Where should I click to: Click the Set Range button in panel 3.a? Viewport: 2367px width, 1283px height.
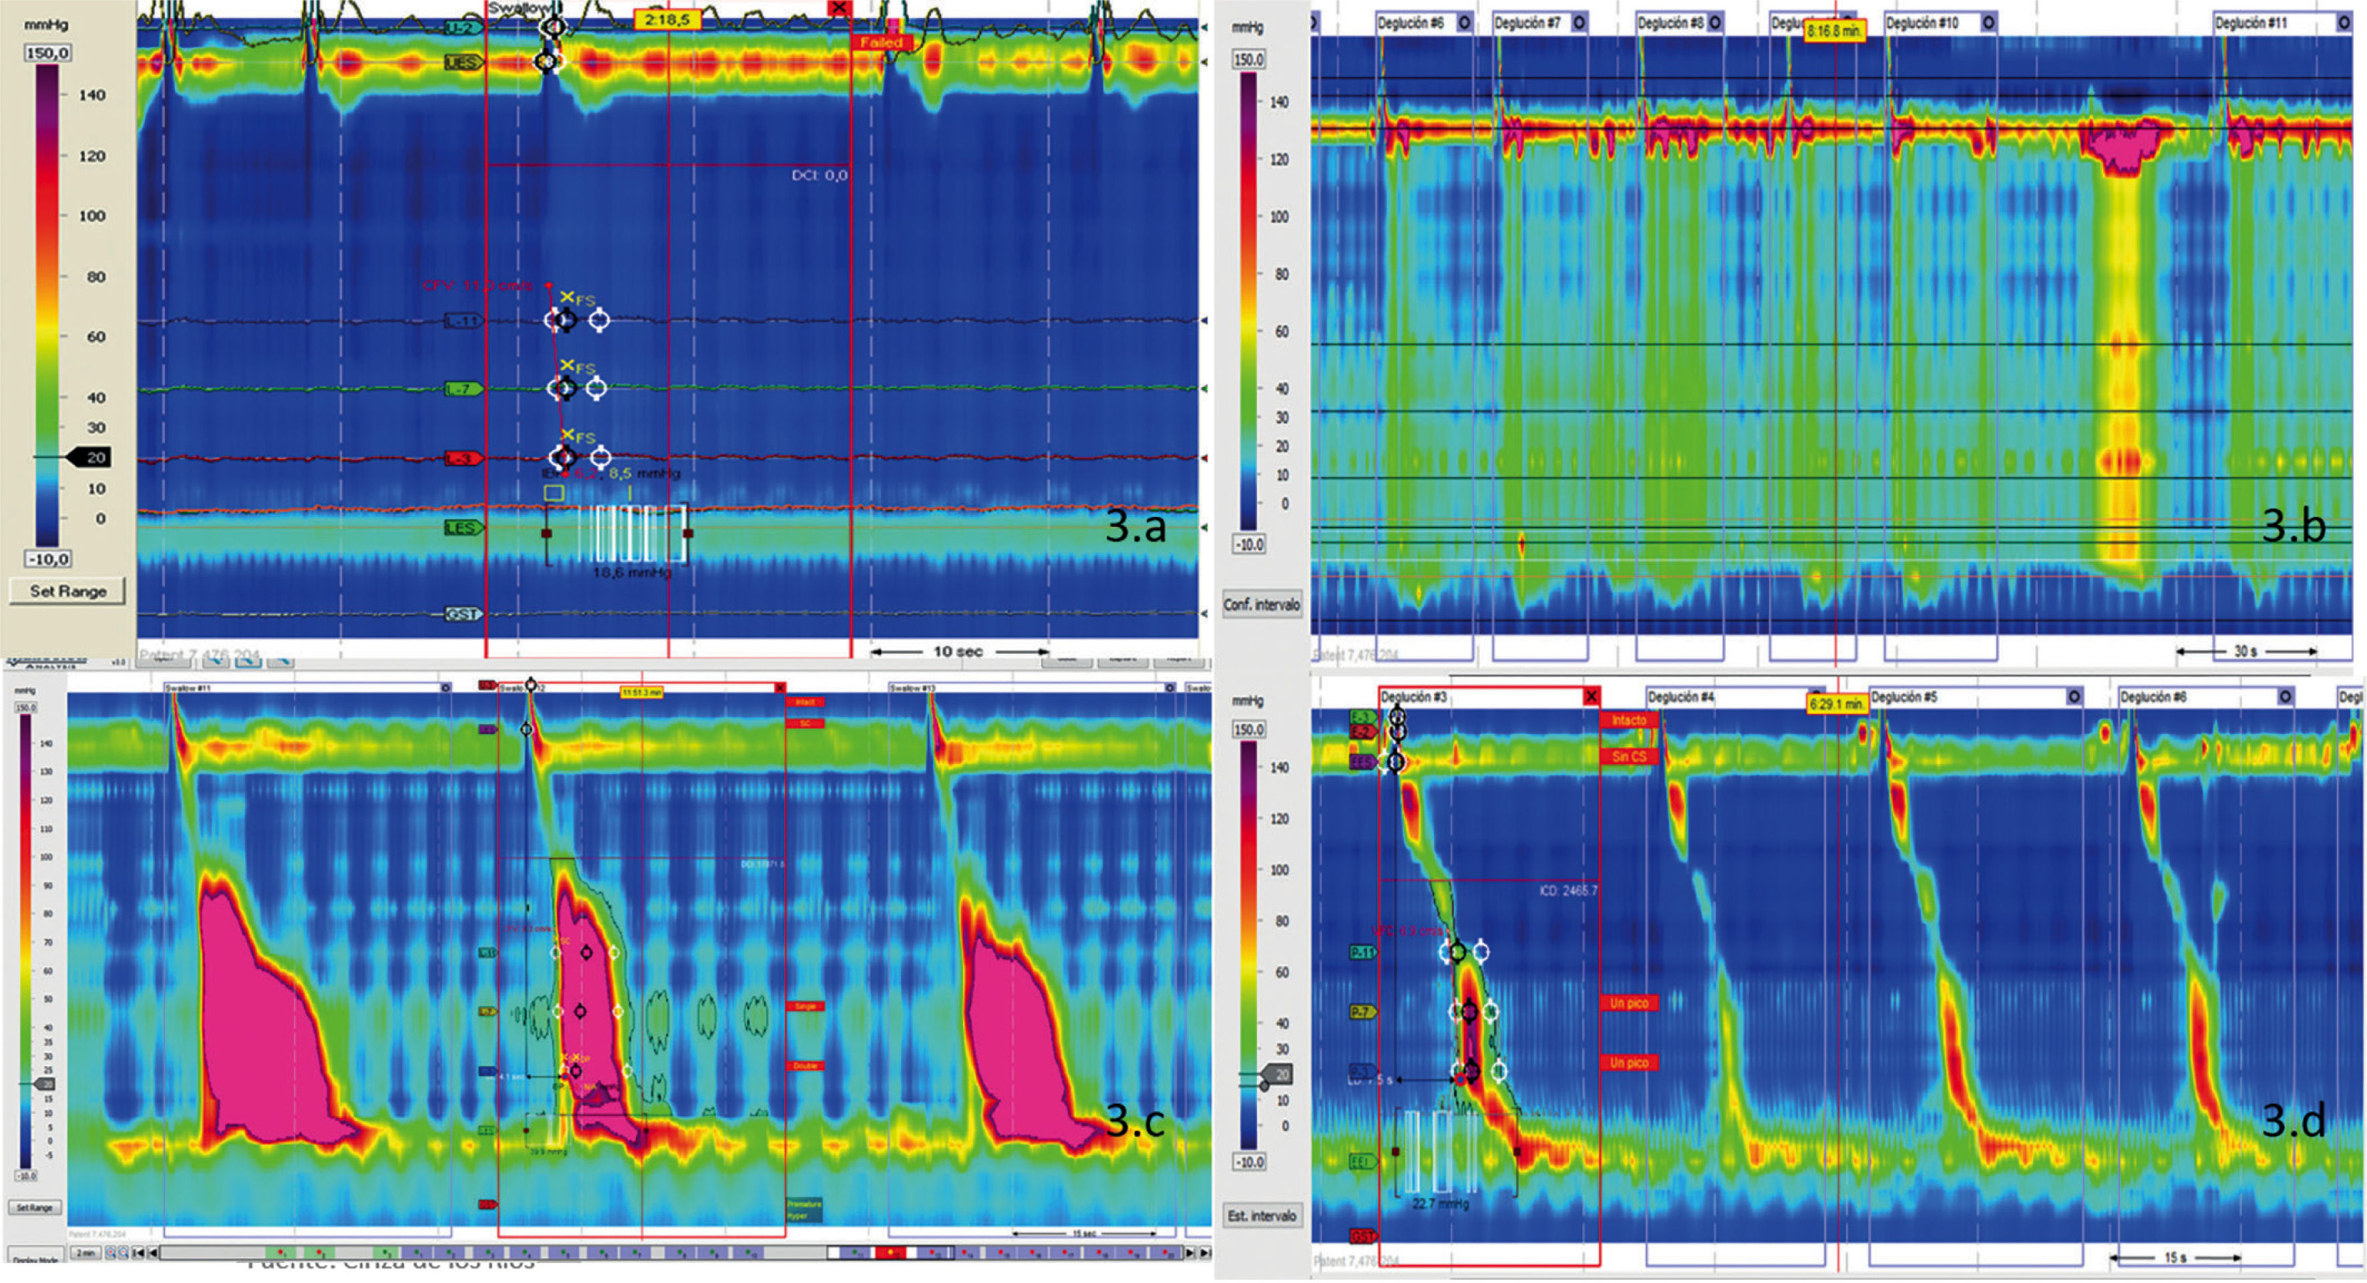pos(67,591)
